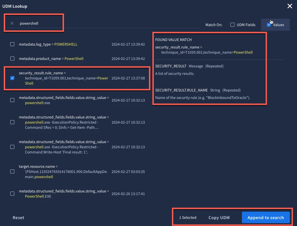This screenshot has height=226, width=297.
Task: Check the Get-Item -Path command row checkbox
Action: (x=12, y=122)
